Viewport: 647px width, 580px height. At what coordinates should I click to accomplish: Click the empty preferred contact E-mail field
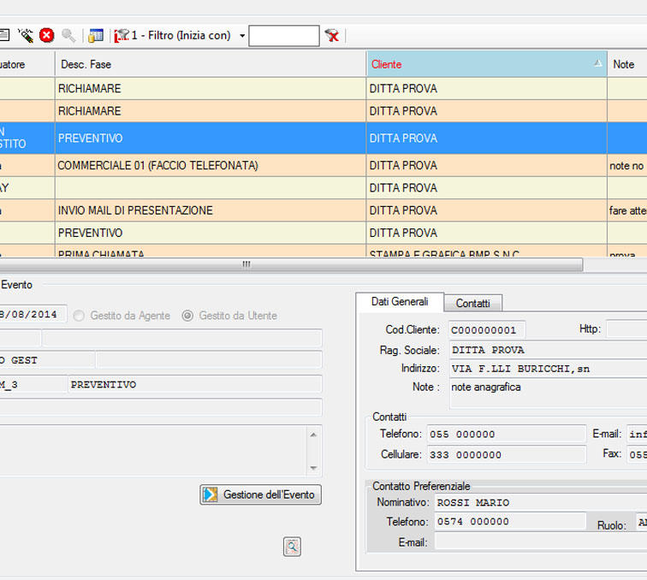[x=541, y=542]
